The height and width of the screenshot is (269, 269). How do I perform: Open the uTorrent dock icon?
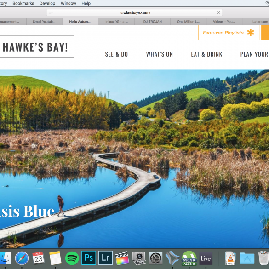[x=189, y=258]
